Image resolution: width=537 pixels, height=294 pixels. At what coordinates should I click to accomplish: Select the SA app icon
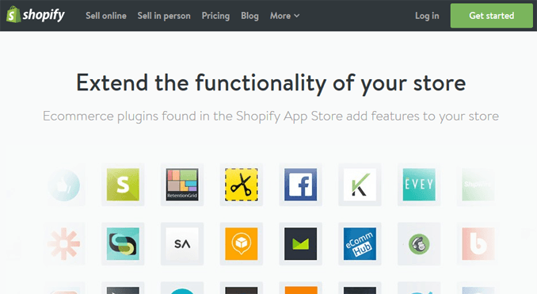coord(182,243)
